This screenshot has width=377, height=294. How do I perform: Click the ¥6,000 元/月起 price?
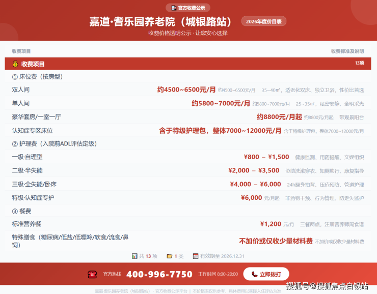[x=260, y=198]
